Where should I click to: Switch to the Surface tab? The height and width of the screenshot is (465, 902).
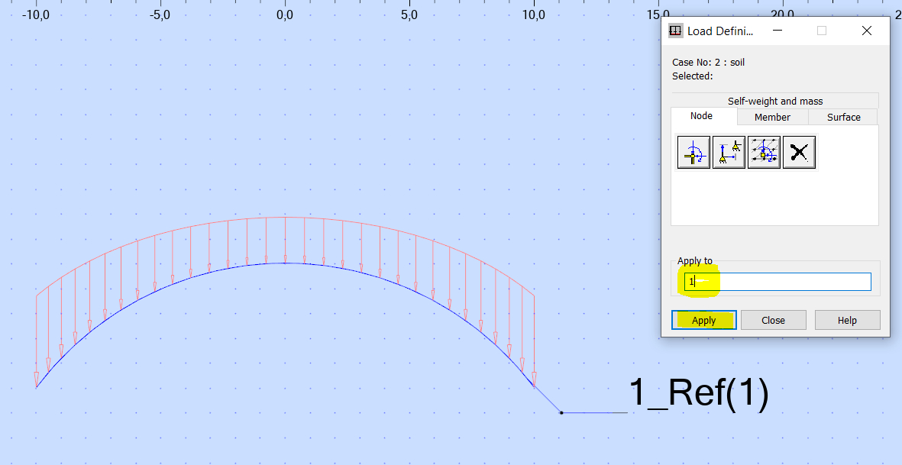[x=842, y=117]
